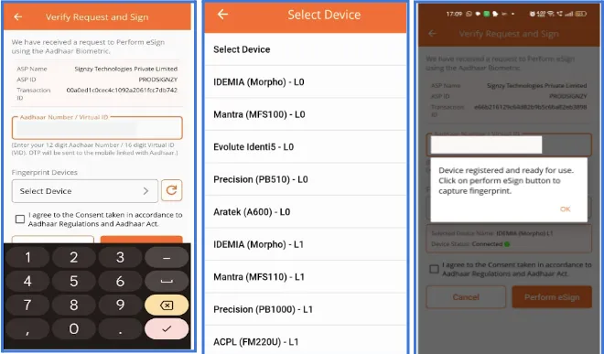Screen dimensions: 604x354
Task: Click the green Connected status dot
Action: pyautogui.click(x=507, y=244)
